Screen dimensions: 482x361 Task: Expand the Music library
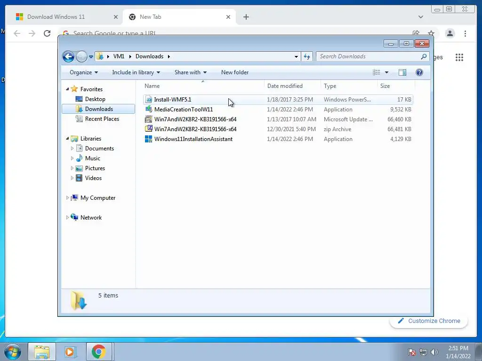point(72,158)
